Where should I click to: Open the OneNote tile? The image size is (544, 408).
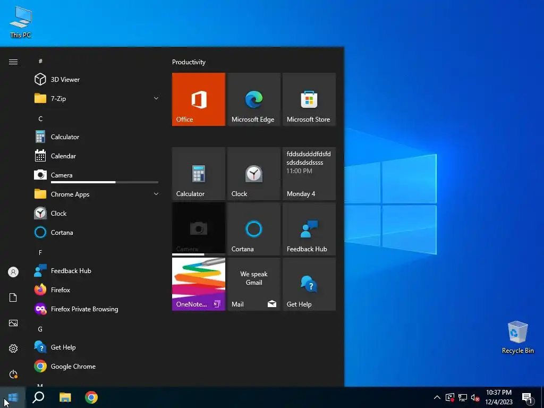click(199, 284)
